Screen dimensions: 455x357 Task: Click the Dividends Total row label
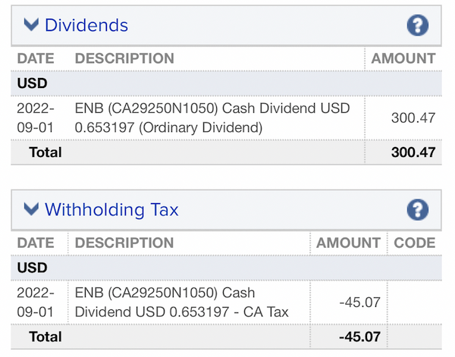point(45,152)
